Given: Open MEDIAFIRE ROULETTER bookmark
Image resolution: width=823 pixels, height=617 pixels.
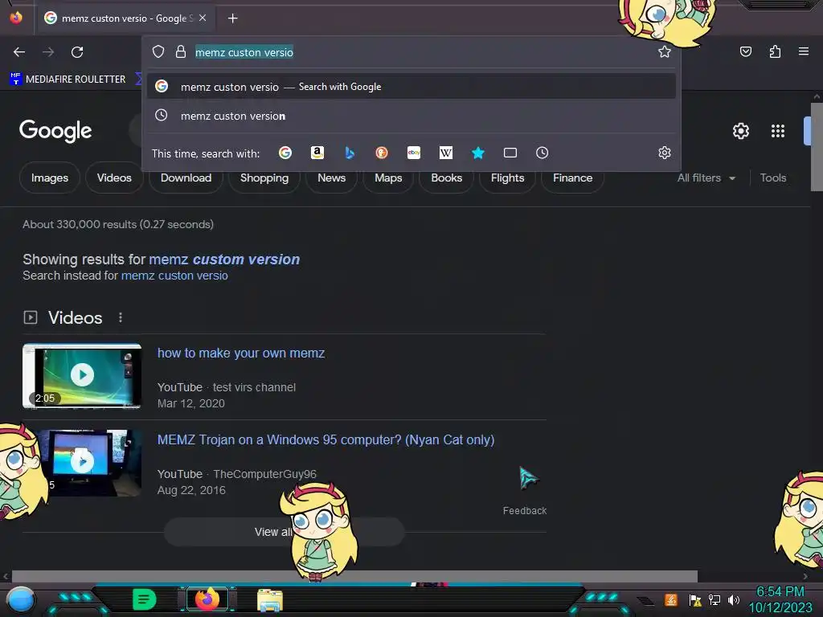Looking at the screenshot, I should [x=68, y=80].
